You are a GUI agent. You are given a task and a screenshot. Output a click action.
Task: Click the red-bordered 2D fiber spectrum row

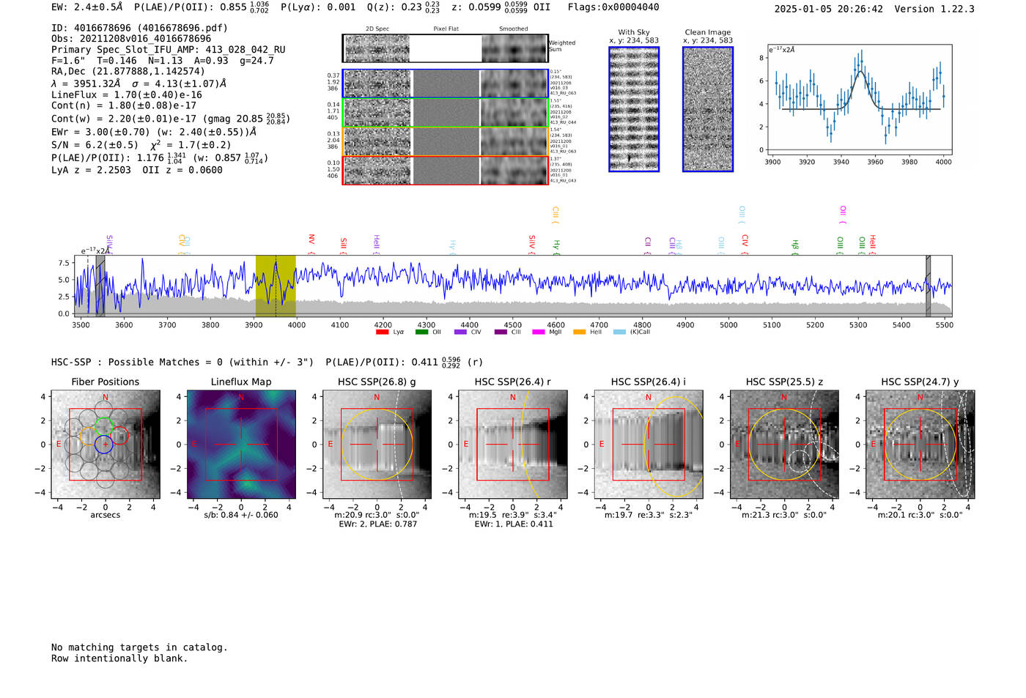(445, 170)
